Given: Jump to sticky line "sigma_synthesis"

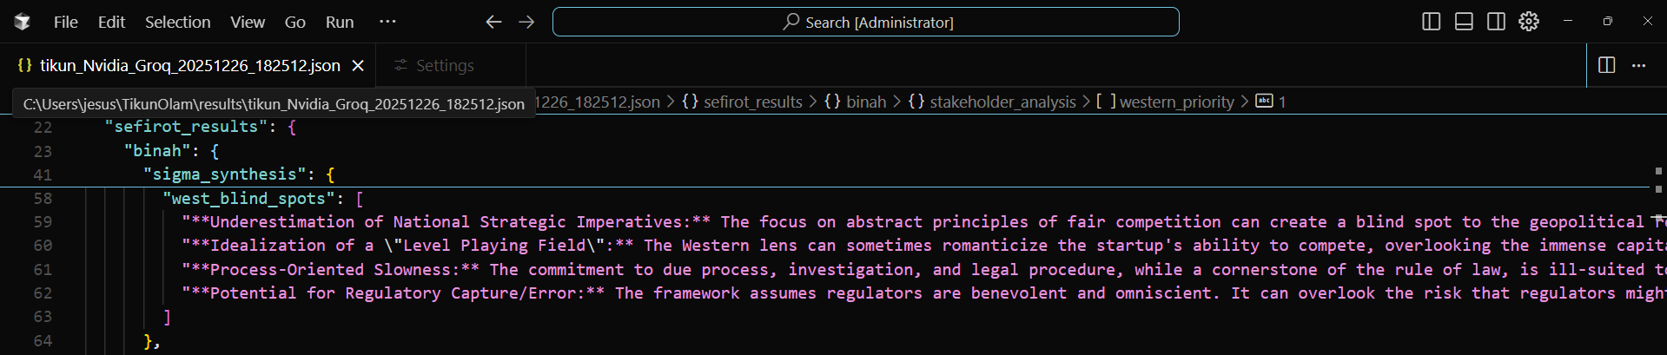Looking at the screenshot, I should click(229, 174).
